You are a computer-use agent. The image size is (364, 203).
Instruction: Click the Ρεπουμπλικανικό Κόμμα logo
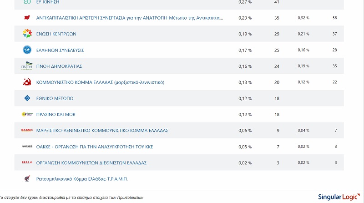(x=27, y=178)
